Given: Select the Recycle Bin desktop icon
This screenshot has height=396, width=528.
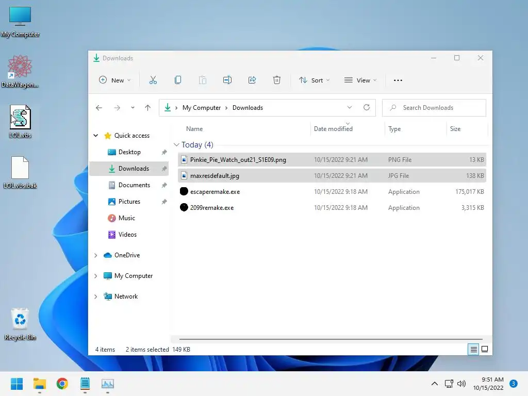Looking at the screenshot, I should (20, 324).
